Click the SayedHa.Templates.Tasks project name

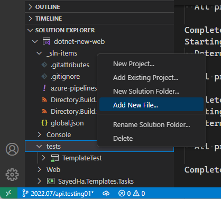click(96, 182)
